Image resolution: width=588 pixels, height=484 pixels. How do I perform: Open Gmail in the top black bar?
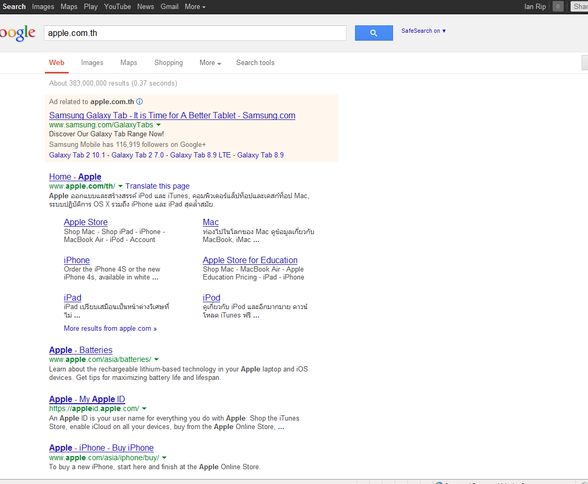(170, 6)
